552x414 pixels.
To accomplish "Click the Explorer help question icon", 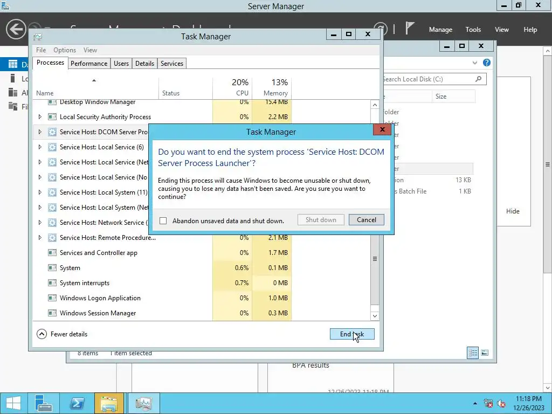I will coord(487,63).
